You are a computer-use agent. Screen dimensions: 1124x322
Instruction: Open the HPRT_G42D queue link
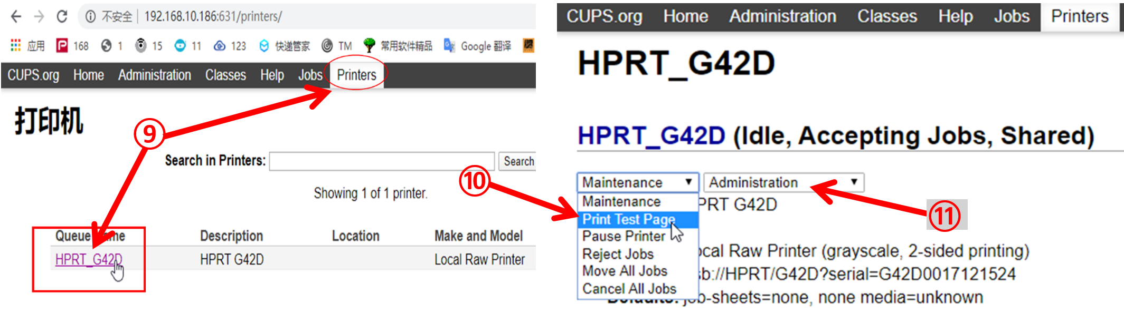coord(88,259)
